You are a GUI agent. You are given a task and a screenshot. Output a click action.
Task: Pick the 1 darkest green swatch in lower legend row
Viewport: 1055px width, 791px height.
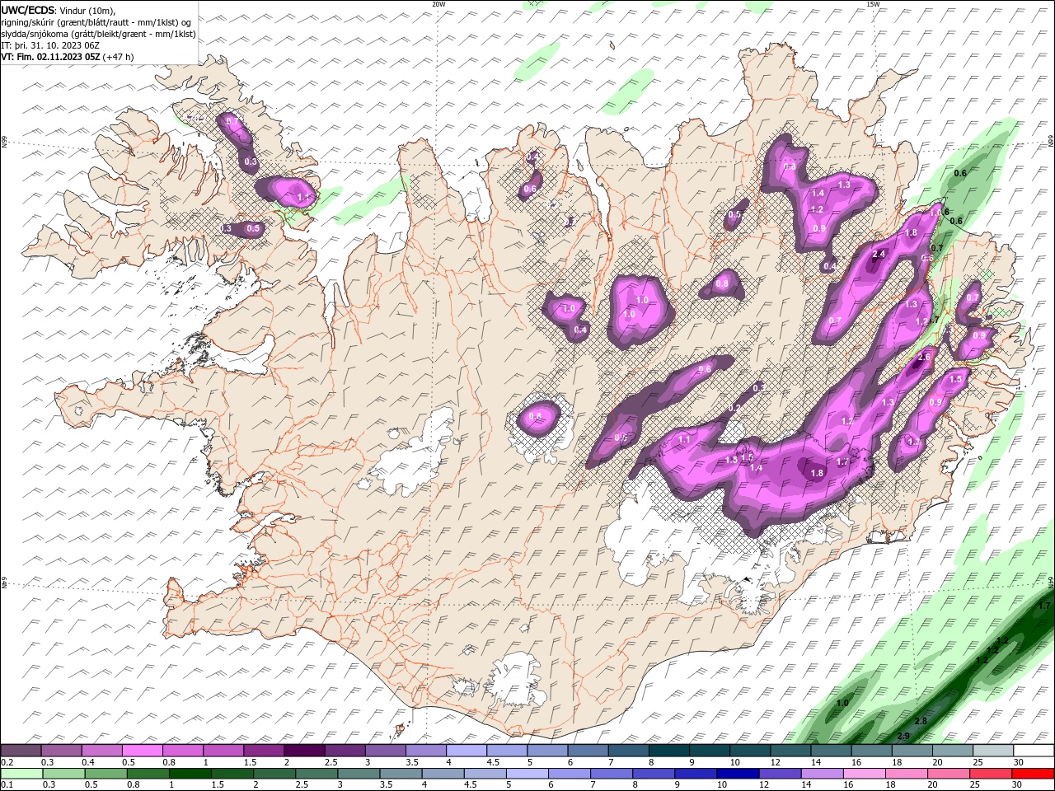click(x=190, y=774)
